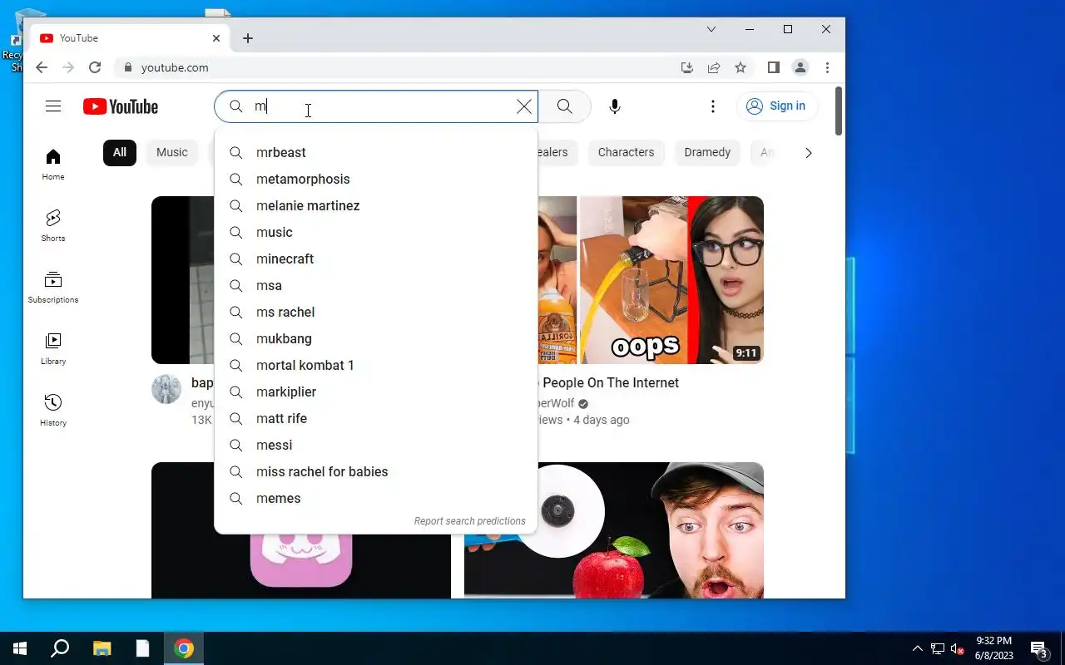This screenshot has height=665, width=1065.
Task: Open the oops 9:11 video thumbnail
Action: tap(651, 280)
